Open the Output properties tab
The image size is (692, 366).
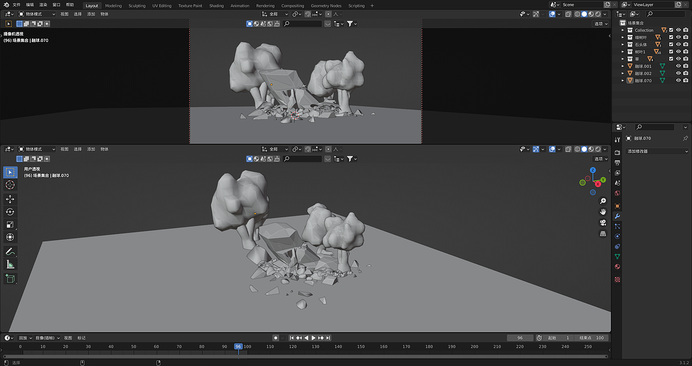[x=617, y=163]
